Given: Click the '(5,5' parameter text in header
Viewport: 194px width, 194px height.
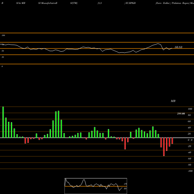Looking at the screenshot, I should pyautogui.click(x=100, y=3).
